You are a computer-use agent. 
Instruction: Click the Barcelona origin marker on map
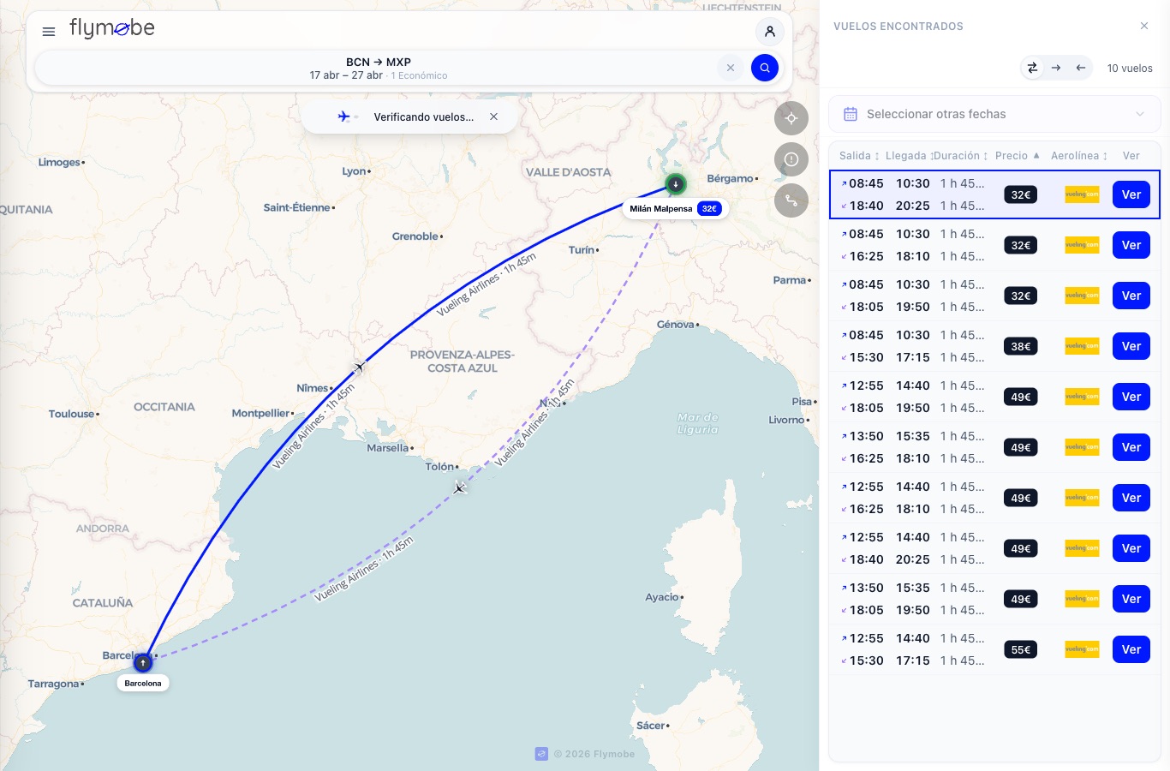tap(143, 663)
